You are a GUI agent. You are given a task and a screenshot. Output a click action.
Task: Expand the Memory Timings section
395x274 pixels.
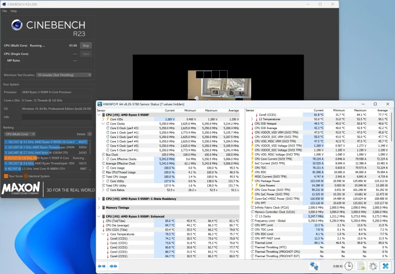pos(99,208)
